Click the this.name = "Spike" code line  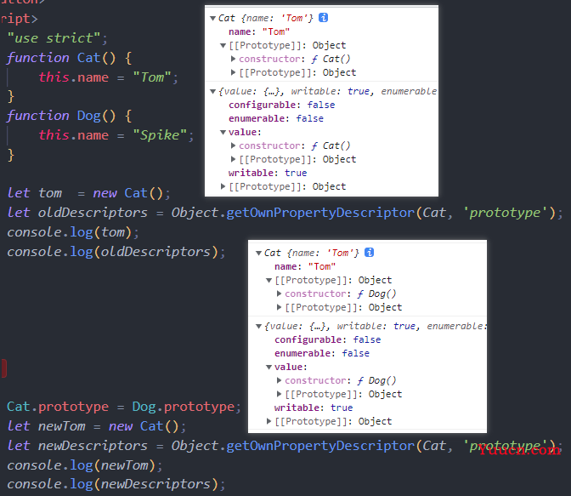click(116, 135)
